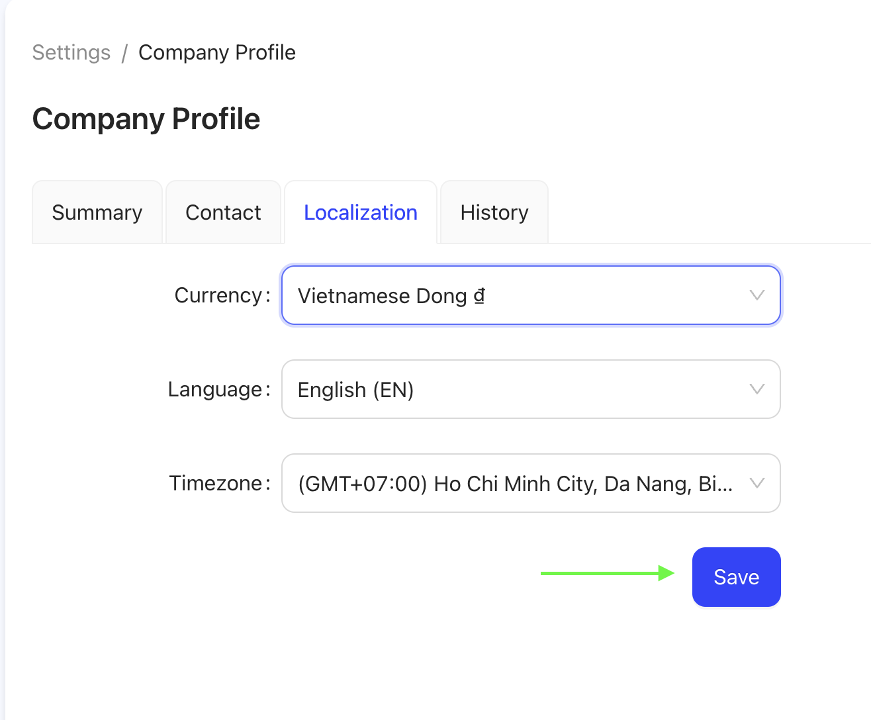Click the Timezone field label
Screen dimensions: 871x720
pyautogui.click(x=216, y=483)
